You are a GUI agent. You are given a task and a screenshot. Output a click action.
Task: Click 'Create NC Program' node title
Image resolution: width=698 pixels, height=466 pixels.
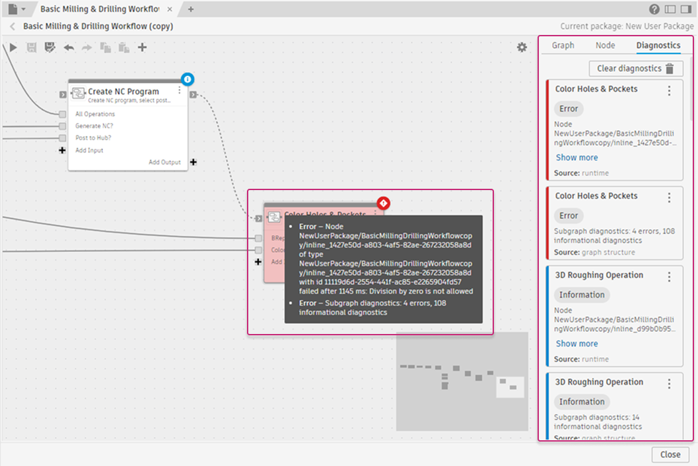123,91
